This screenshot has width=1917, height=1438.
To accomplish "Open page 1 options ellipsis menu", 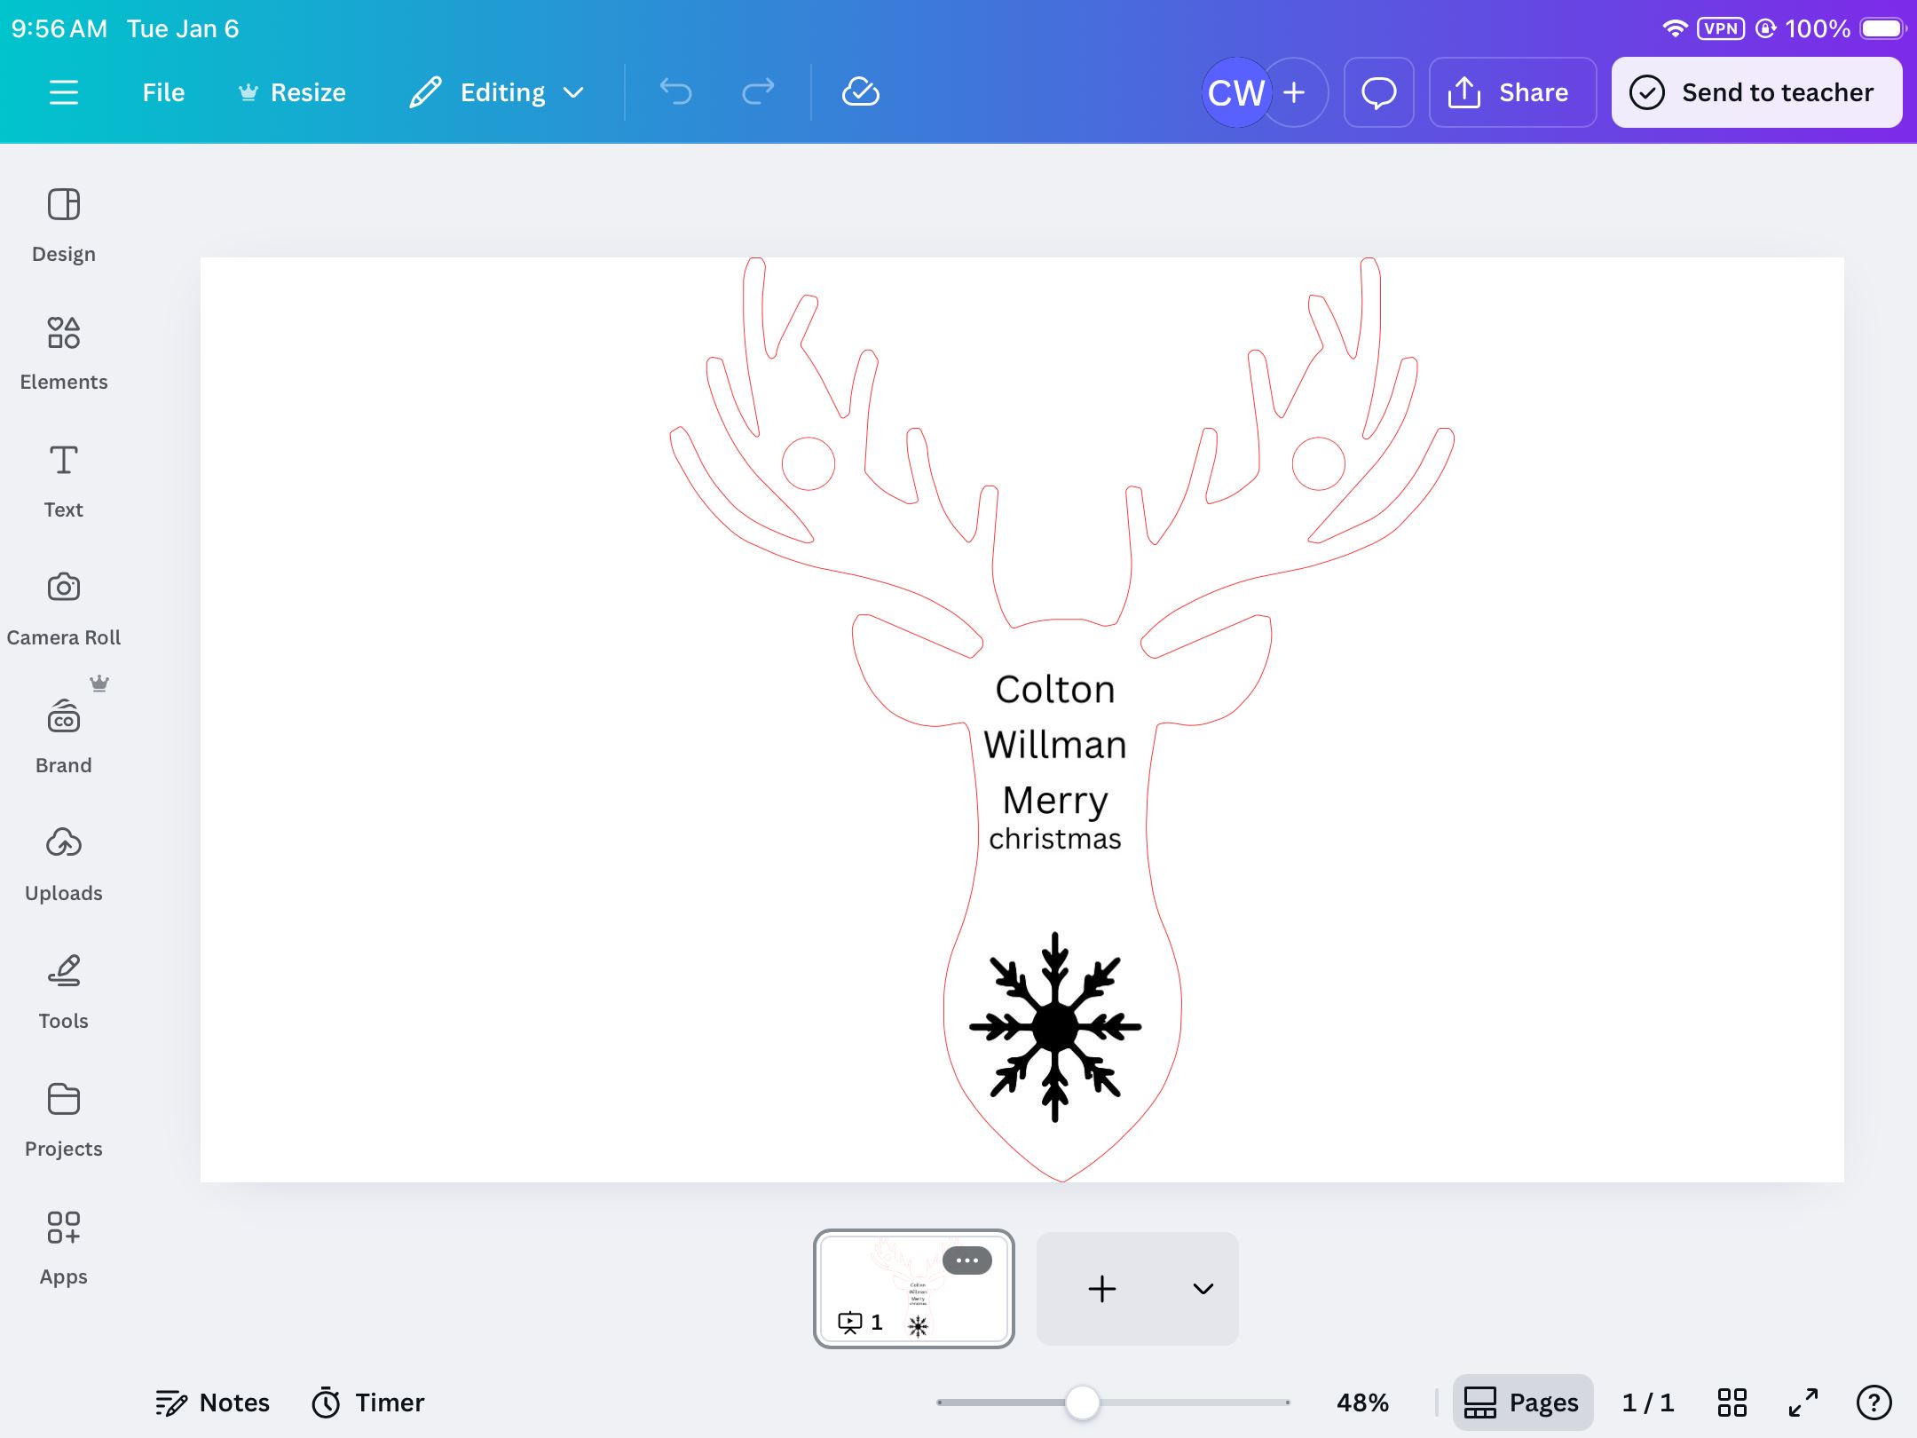I will click(966, 1260).
